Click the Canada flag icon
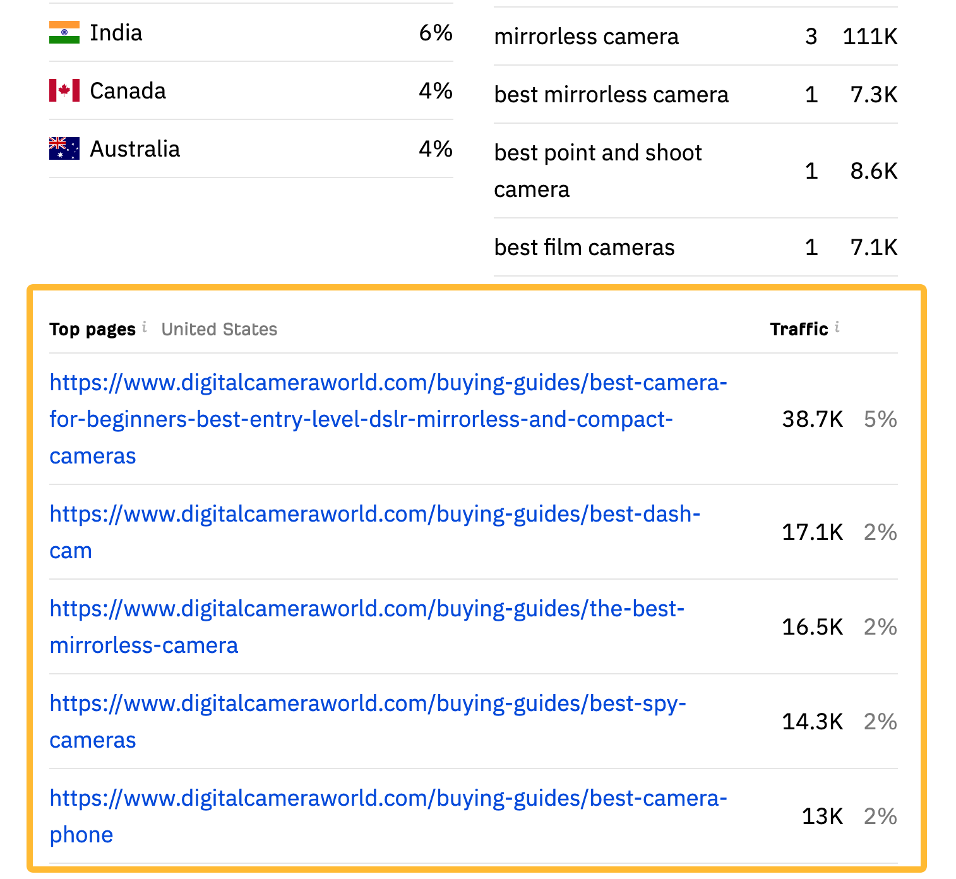This screenshot has height=879, width=956. 64,90
